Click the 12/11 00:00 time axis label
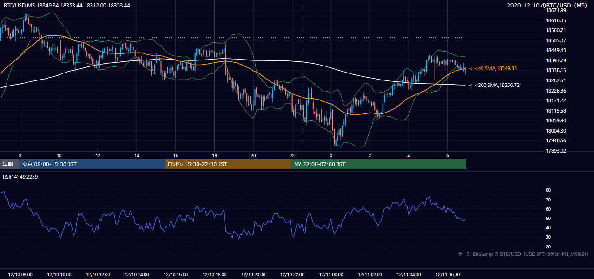This screenshot has width=594, height=279. point(331,274)
